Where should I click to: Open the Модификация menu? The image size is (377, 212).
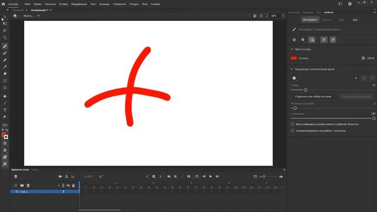[79, 4]
